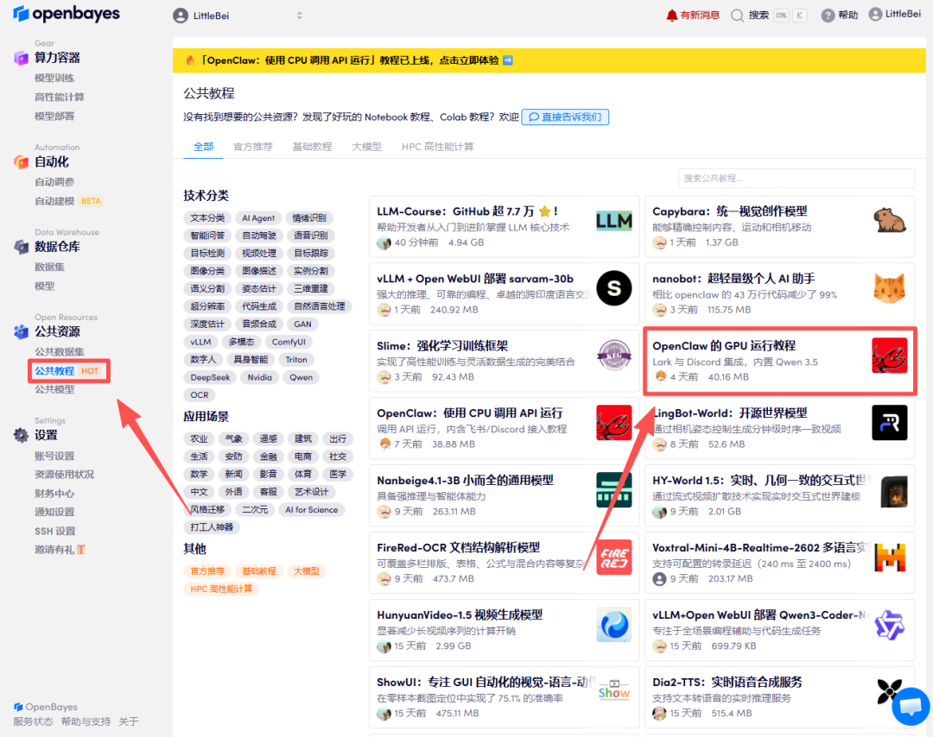Viewport: 933px width, 737px height.
Task: Click the 搜索公共教程 search field
Action: click(x=797, y=179)
